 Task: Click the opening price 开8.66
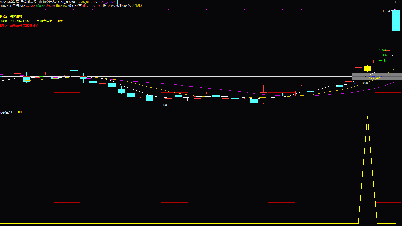pyautogui.click(x=21, y=6)
